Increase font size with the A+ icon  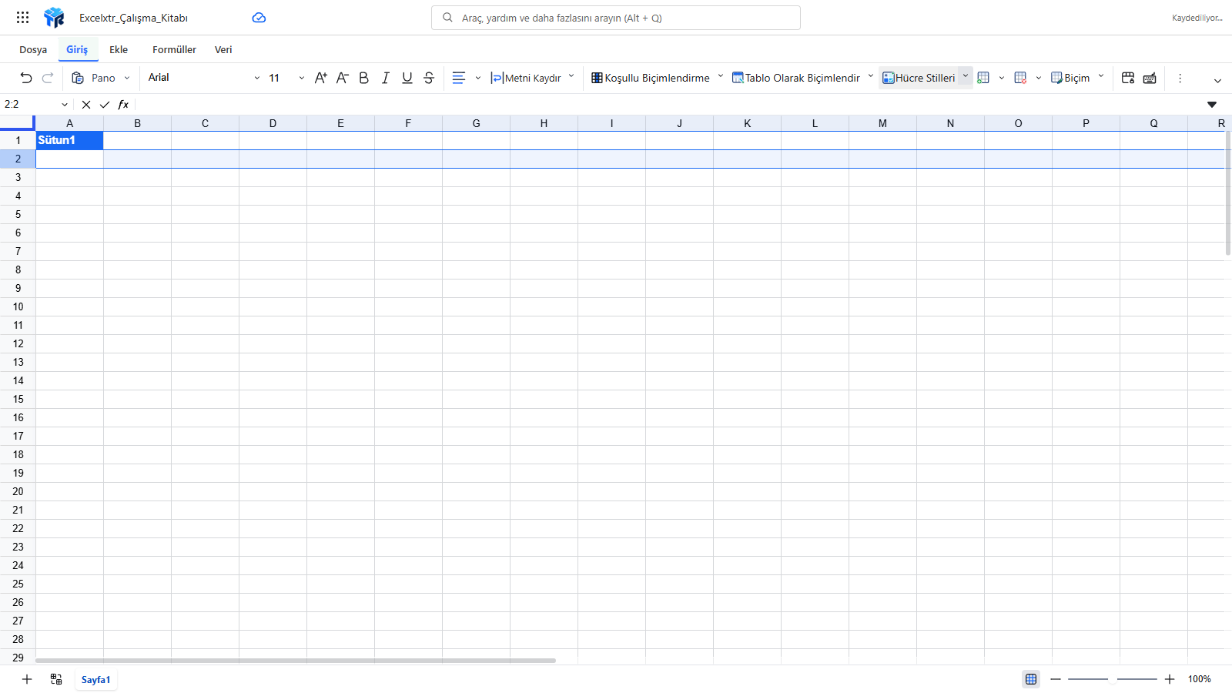point(321,78)
